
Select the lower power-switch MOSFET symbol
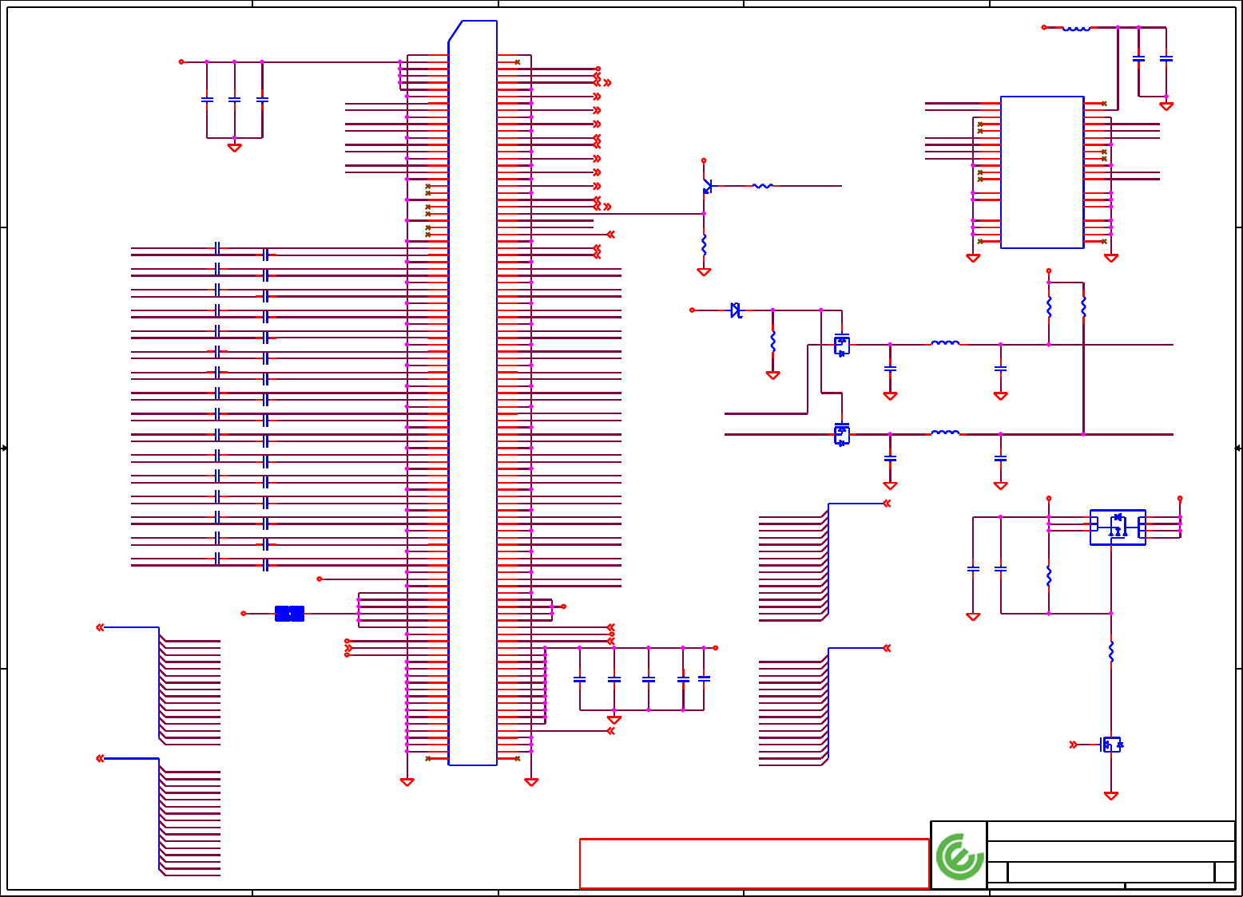[841, 433]
